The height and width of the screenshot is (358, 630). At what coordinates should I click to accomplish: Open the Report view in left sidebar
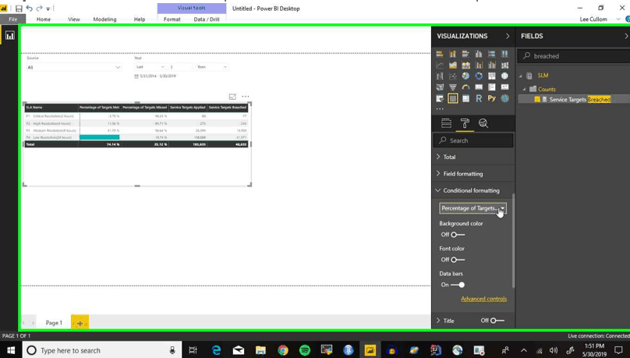(x=9, y=36)
